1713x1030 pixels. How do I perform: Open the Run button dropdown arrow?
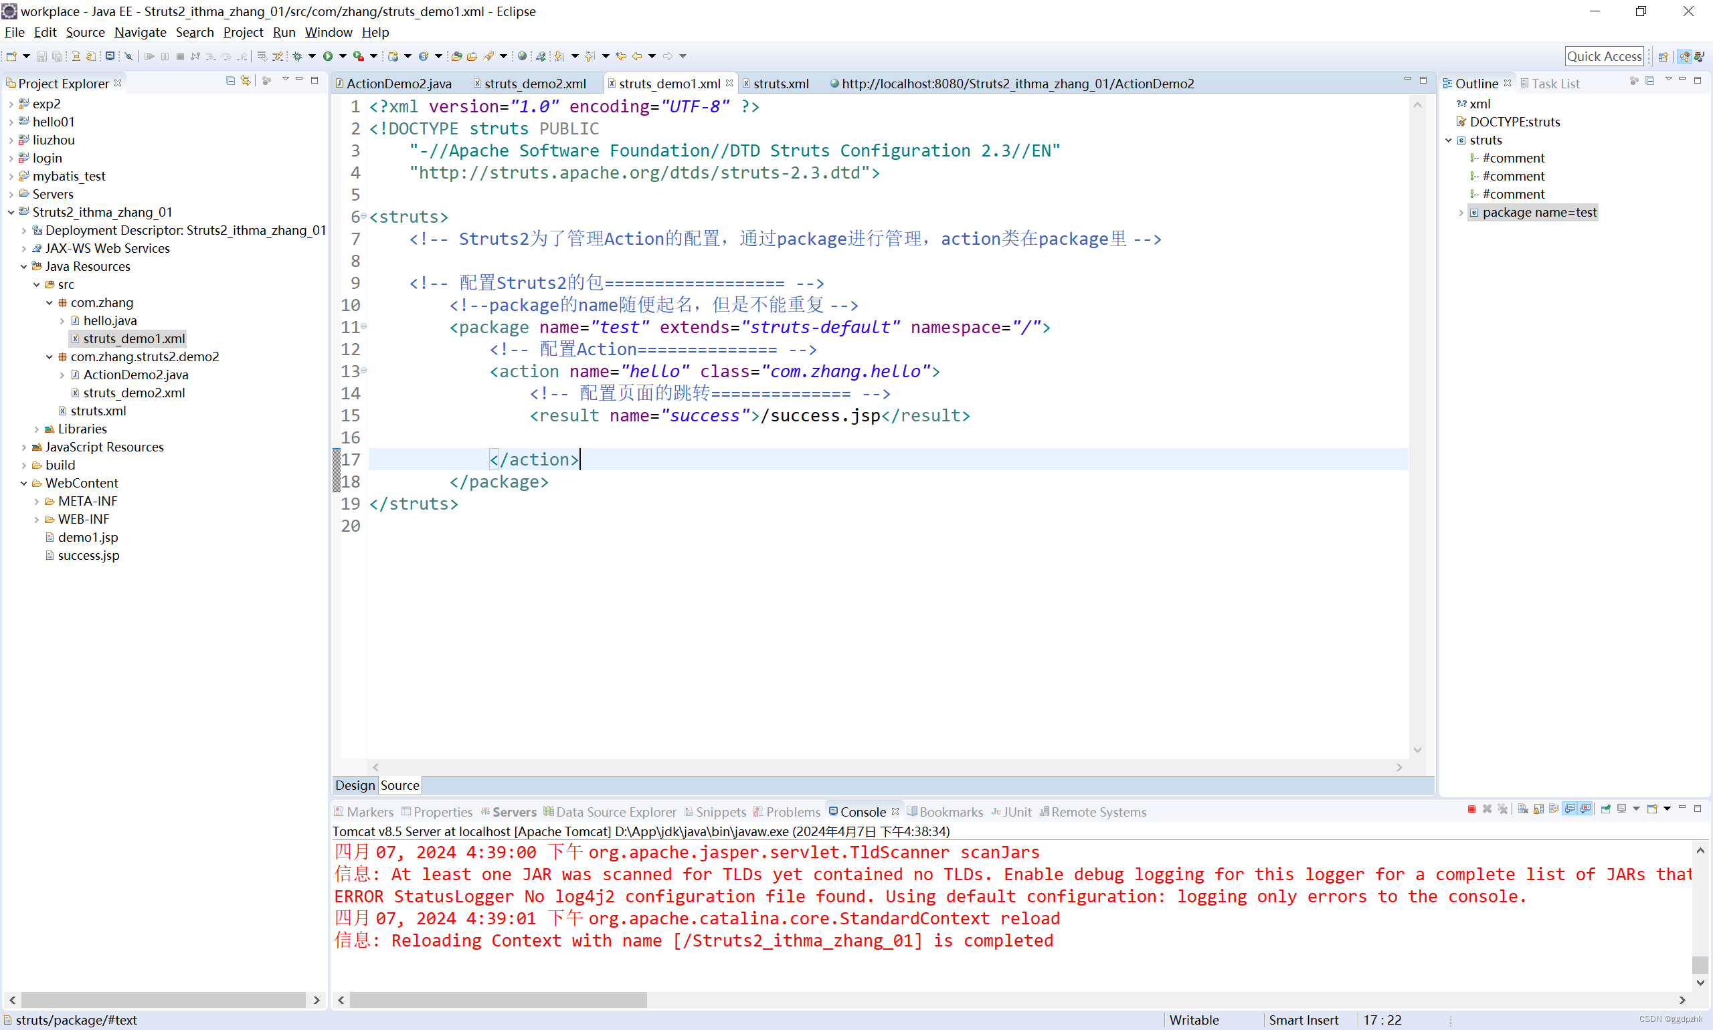tap(343, 56)
